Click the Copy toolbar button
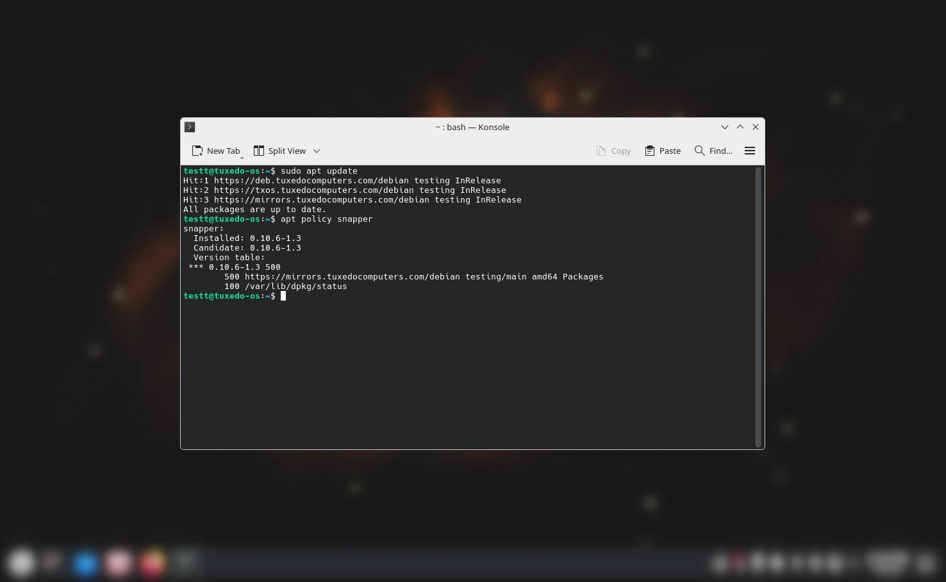This screenshot has width=946, height=582. tap(614, 151)
